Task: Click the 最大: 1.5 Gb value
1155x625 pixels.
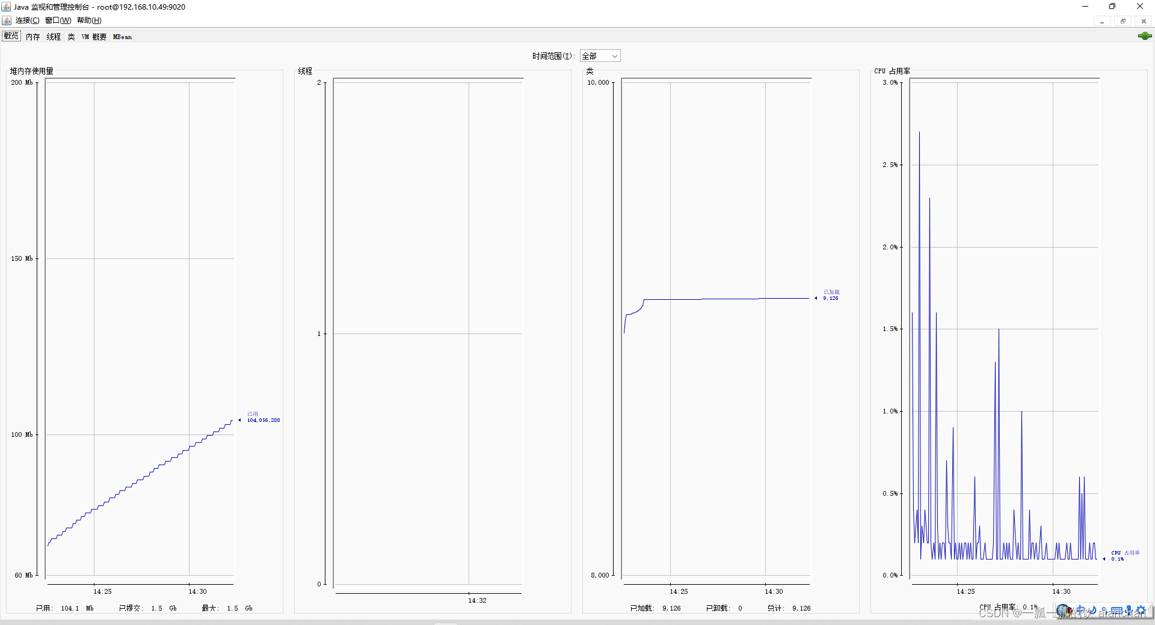Action: tap(227, 608)
